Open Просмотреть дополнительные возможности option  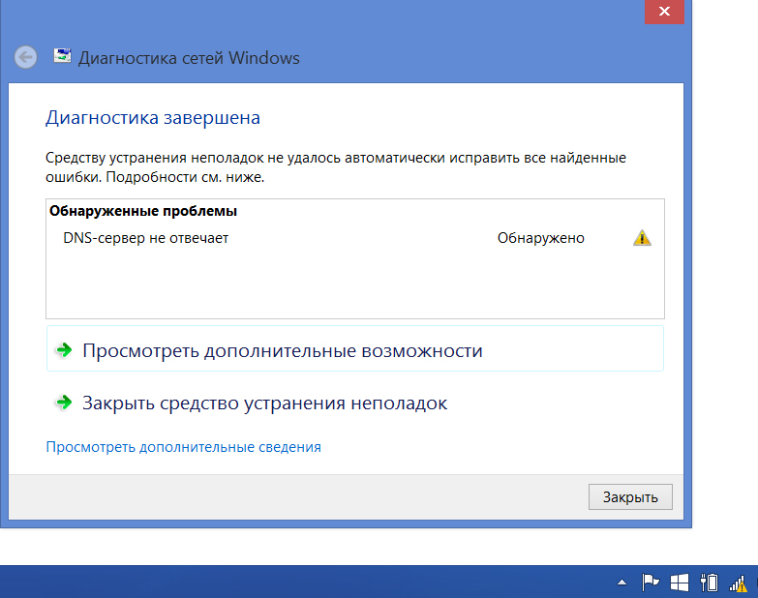pos(355,348)
